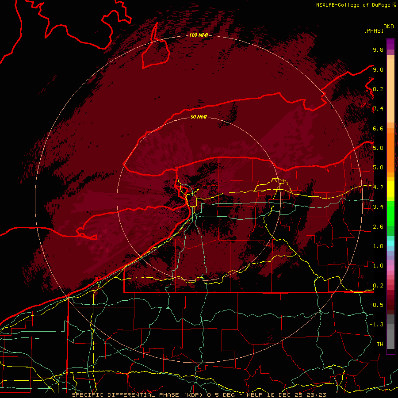Click the 100 NMI range ring label
The width and height of the screenshot is (398, 398).
199,35
